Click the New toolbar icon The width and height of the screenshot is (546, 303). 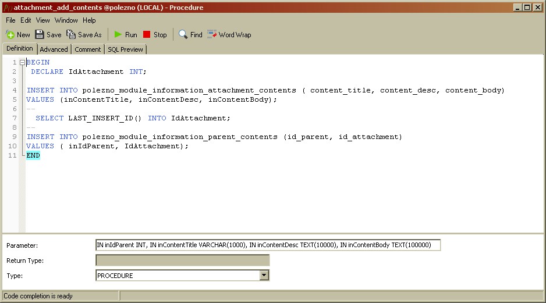tap(10, 34)
